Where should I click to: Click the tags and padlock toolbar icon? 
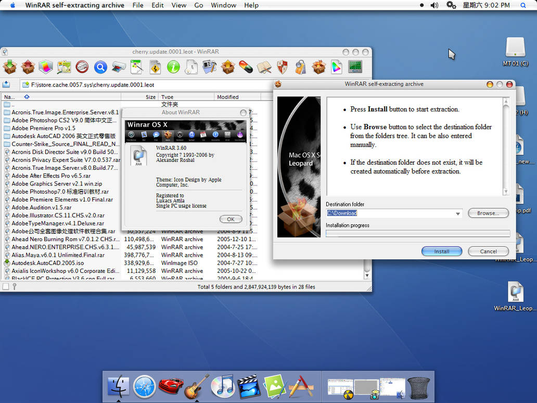[x=300, y=67]
